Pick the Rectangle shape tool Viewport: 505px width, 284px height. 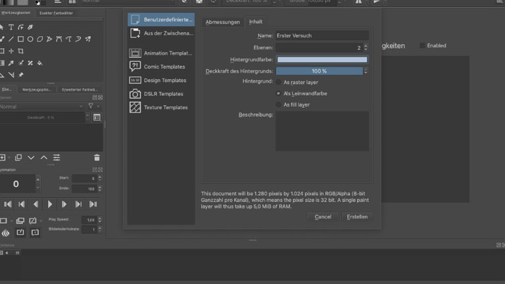click(x=20, y=39)
